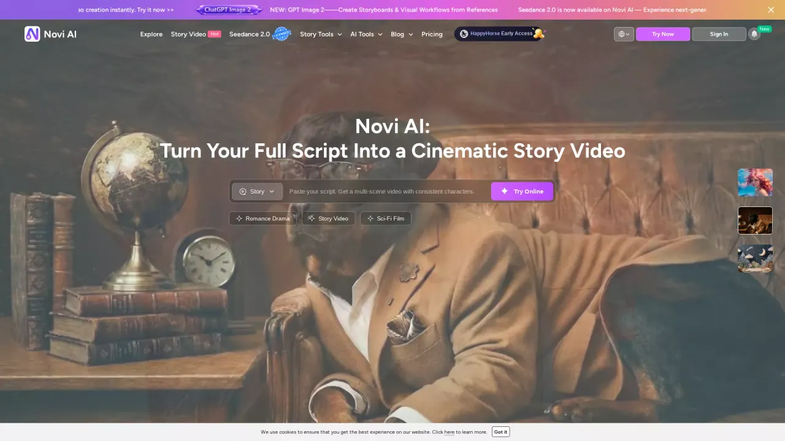Open the globe language selector
Screen dimensions: 785x441
click(624, 34)
